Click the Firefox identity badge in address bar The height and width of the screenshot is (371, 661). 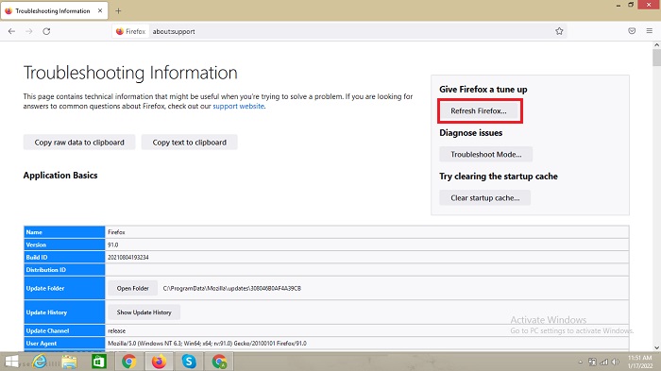[x=130, y=31]
